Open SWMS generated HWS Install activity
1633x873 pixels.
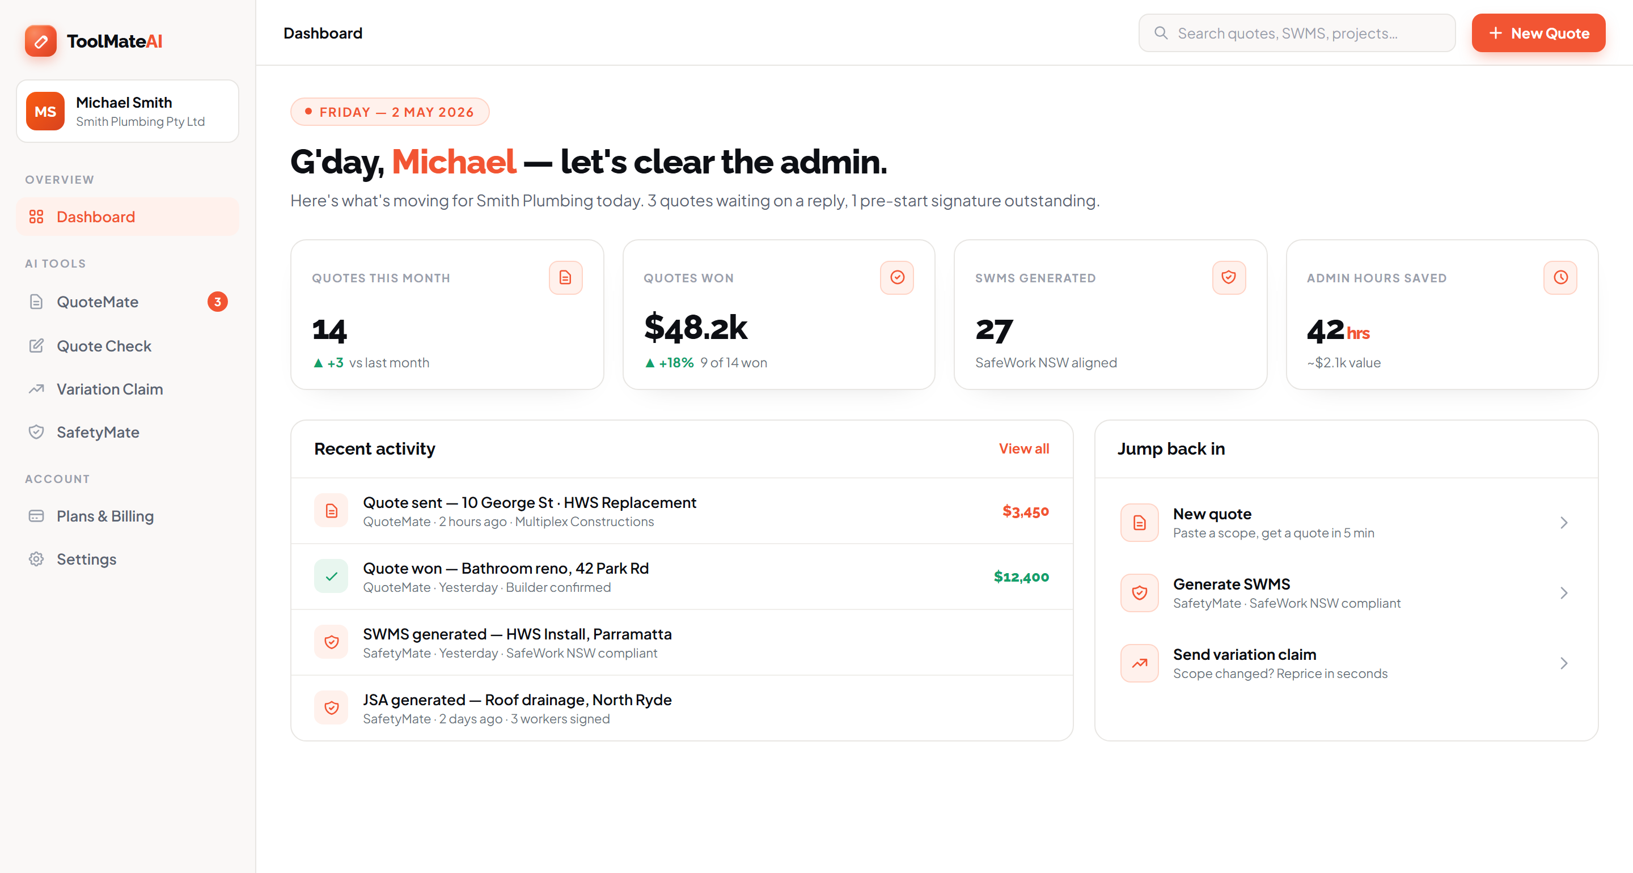coord(682,642)
